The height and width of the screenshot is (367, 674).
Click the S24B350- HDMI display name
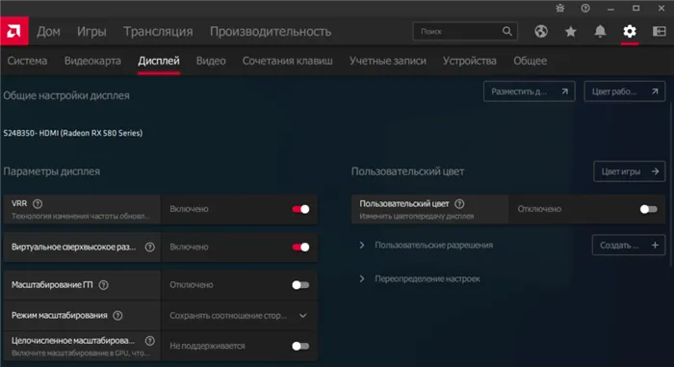(x=72, y=133)
